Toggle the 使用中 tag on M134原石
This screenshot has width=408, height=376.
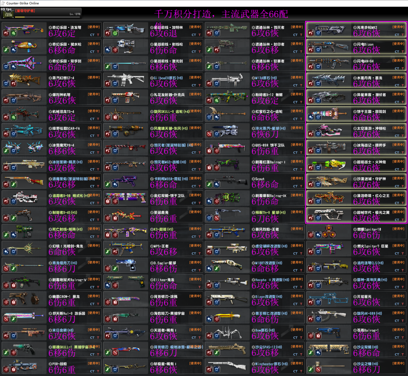[x=297, y=77]
